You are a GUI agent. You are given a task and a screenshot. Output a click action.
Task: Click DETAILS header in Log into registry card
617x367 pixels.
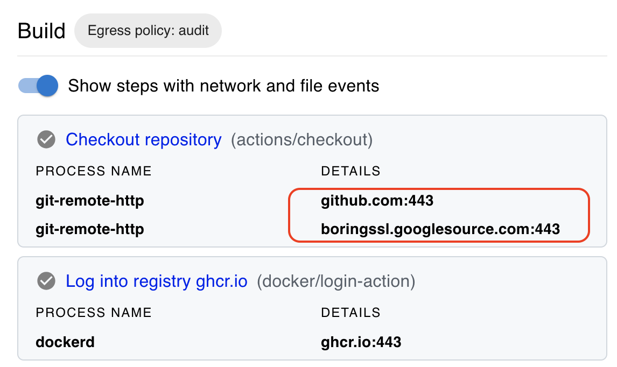[350, 313]
